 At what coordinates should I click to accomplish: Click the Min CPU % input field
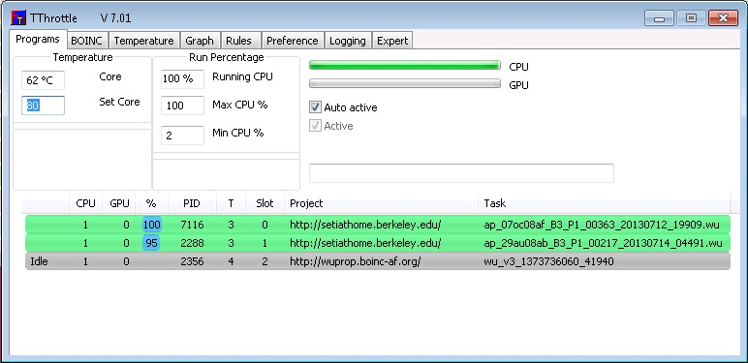point(182,136)
